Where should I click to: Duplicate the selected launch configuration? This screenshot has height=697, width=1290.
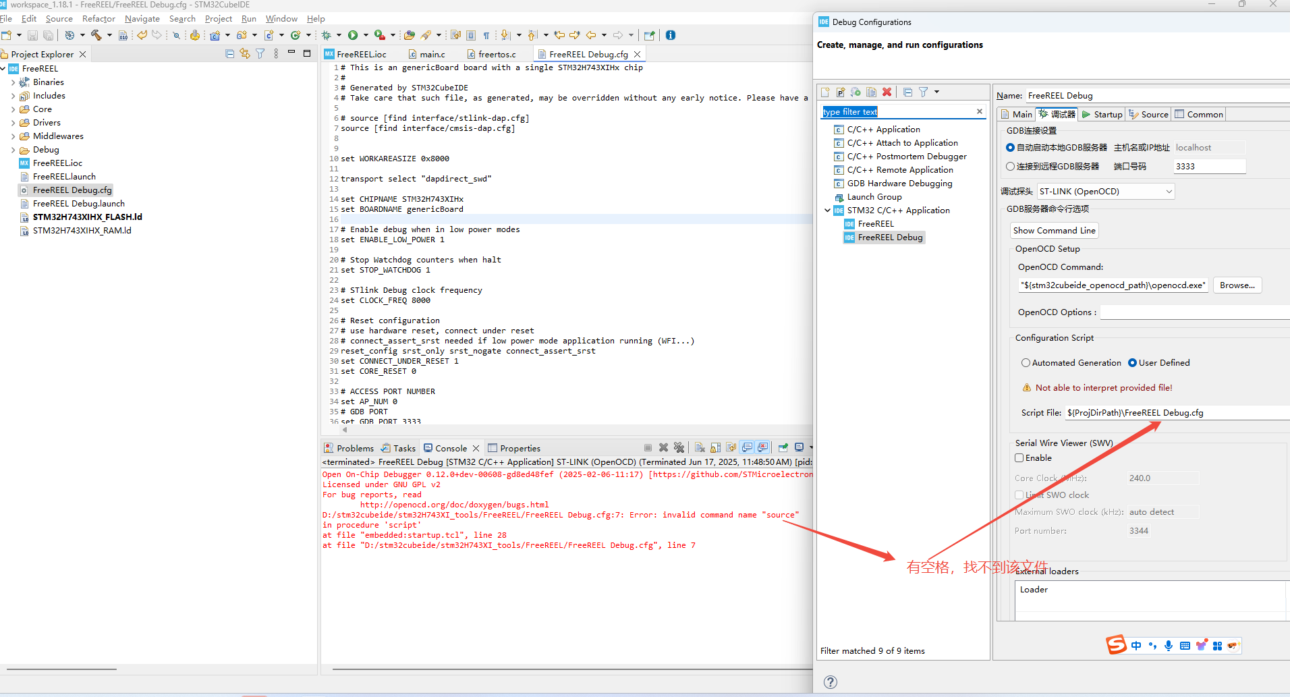click(871, 92)
